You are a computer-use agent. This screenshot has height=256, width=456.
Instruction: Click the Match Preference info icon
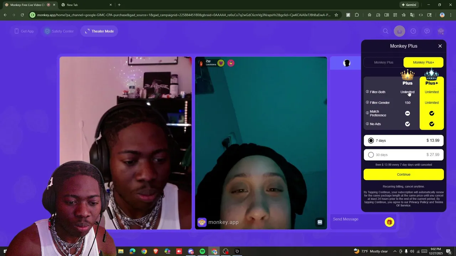click(x=367, y=113)
